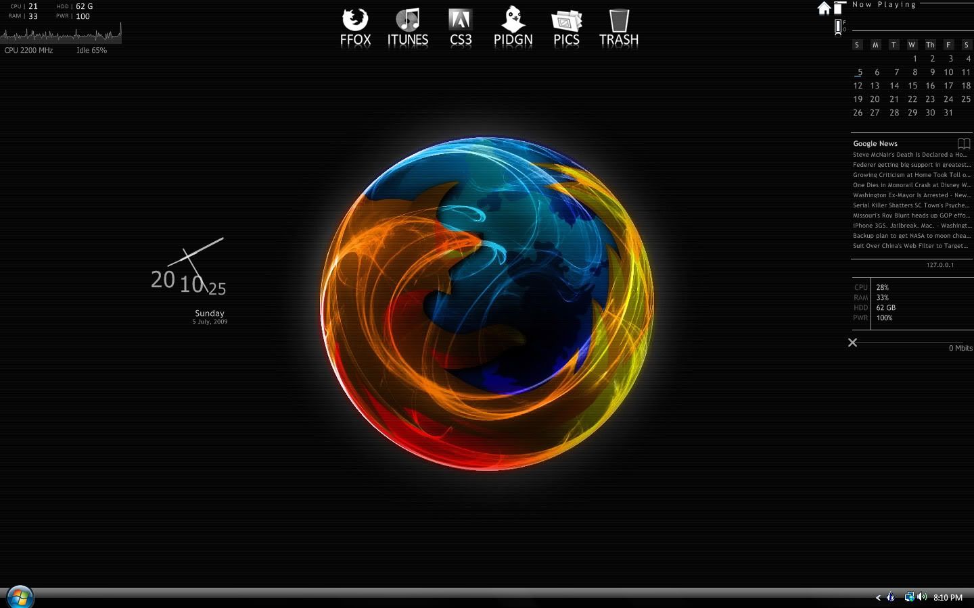The image size is (974, 608).
Task: Open headline Suit Over China's Web Filter
Action: pyautogui.click(x=911, y=246)
